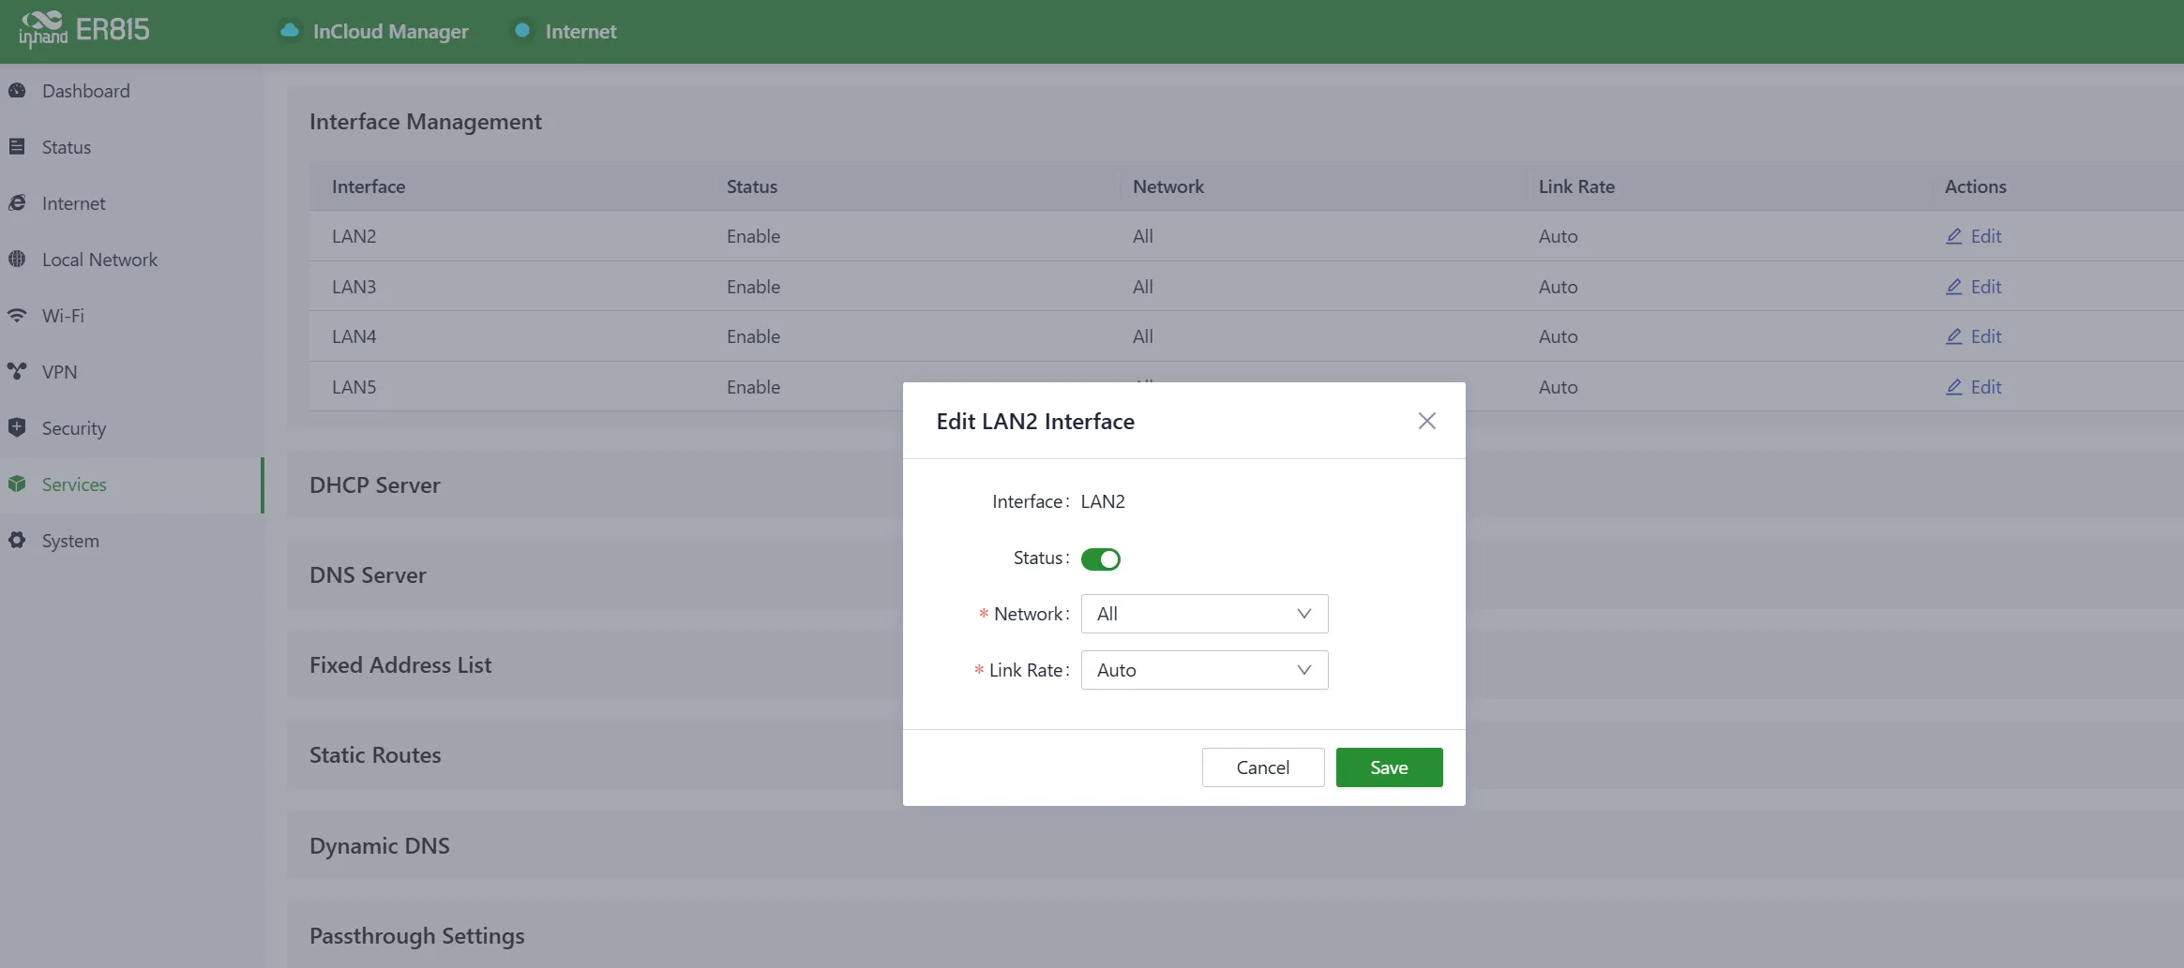The height and width of the screenshot is (968, 2184).
Task: Click the Internet sidebar icon
Action: tap(17, 203)
